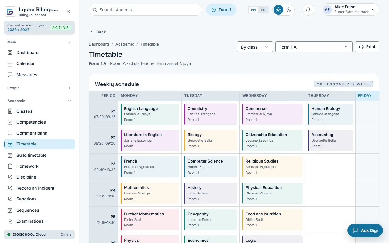389x243 pixels.
Task: Open Examinations in sidebar
Action: tap(39, 221)
